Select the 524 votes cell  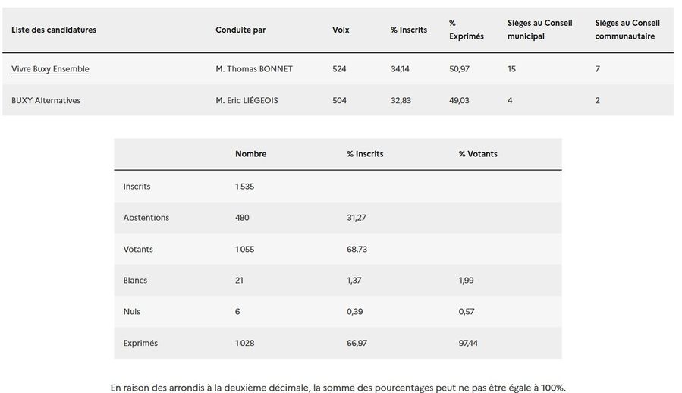pyautogui.click(x=339, y=69)
